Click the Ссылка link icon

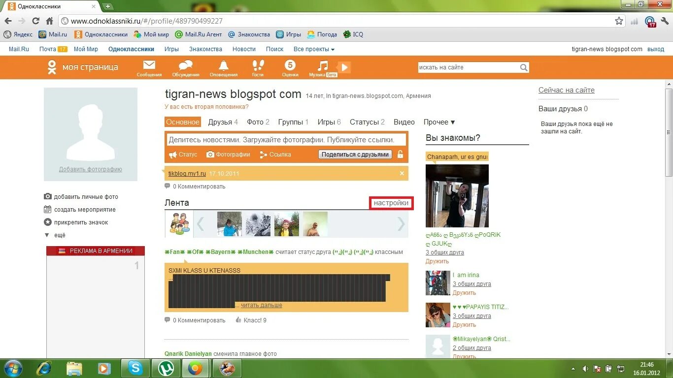coord(264,155)
